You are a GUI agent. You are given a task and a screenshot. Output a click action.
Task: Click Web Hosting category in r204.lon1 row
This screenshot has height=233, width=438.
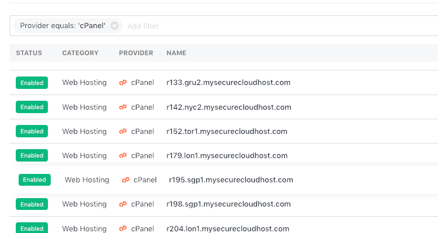point(85,229)
